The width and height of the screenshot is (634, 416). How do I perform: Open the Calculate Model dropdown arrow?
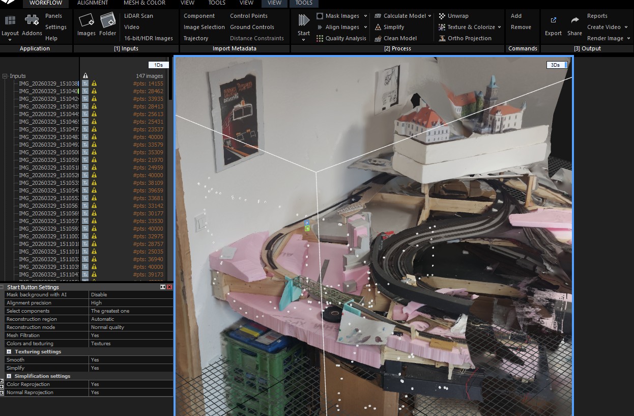point(430,16)
